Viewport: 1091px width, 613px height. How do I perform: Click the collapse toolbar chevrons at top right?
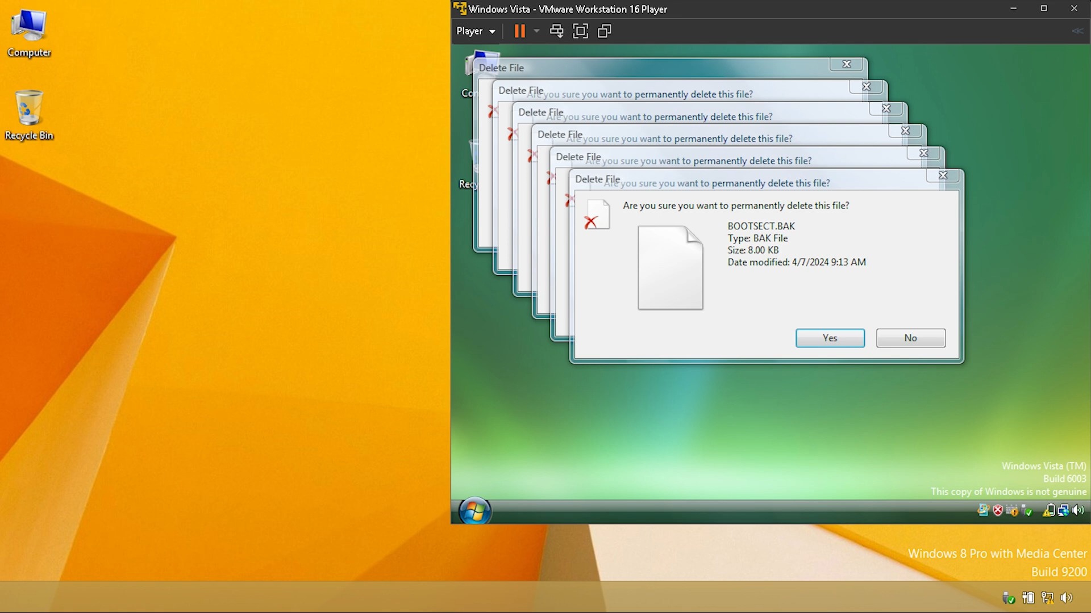tap(1077, 31)
